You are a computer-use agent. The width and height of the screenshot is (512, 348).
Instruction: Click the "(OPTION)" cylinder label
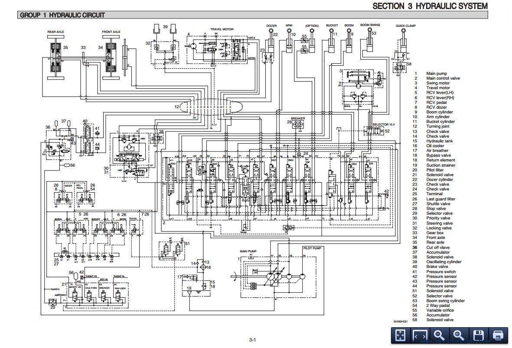click(312, 26)
